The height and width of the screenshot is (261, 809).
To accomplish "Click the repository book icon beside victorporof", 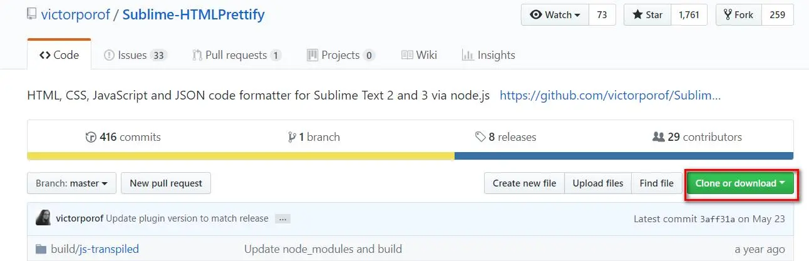I will (x=31, y=14).
